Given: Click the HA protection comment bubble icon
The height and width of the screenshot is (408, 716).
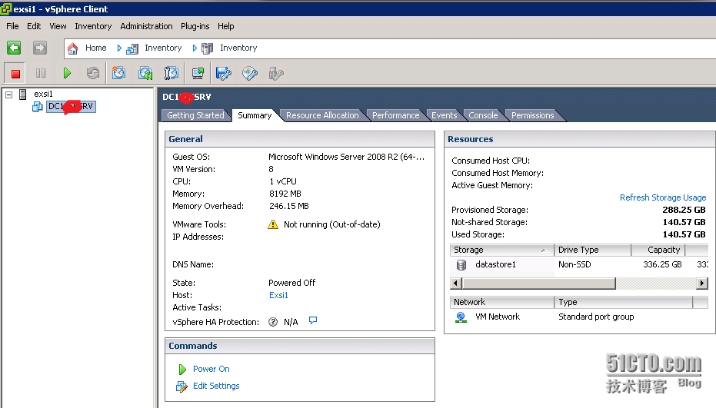Looking at the screenshot, I should click(x=313, y=320).
